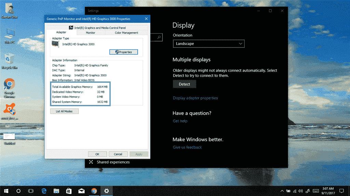Image resolution: width=350 pixels, height=196 pixels.
Task: Check battery status tray icon
Action: (288, 191)
